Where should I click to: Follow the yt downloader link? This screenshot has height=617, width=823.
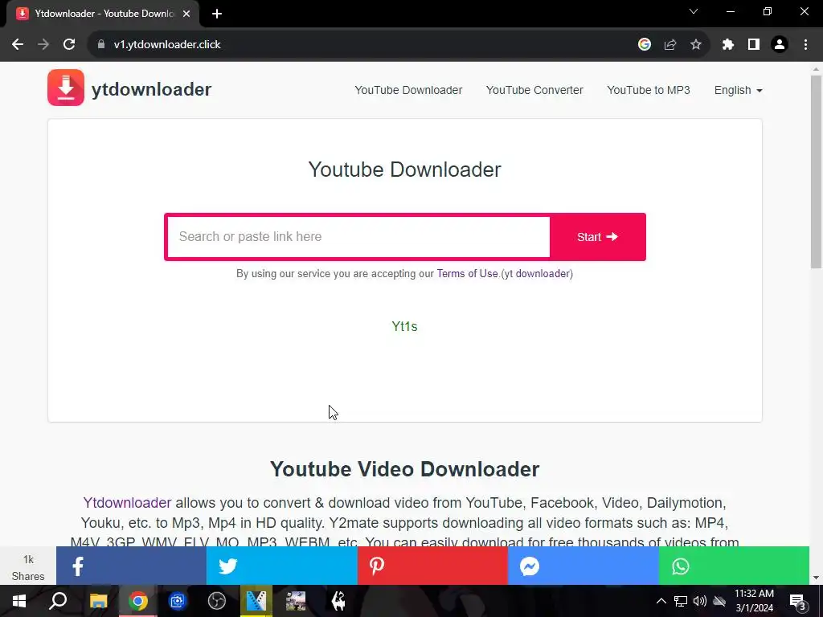537,274
